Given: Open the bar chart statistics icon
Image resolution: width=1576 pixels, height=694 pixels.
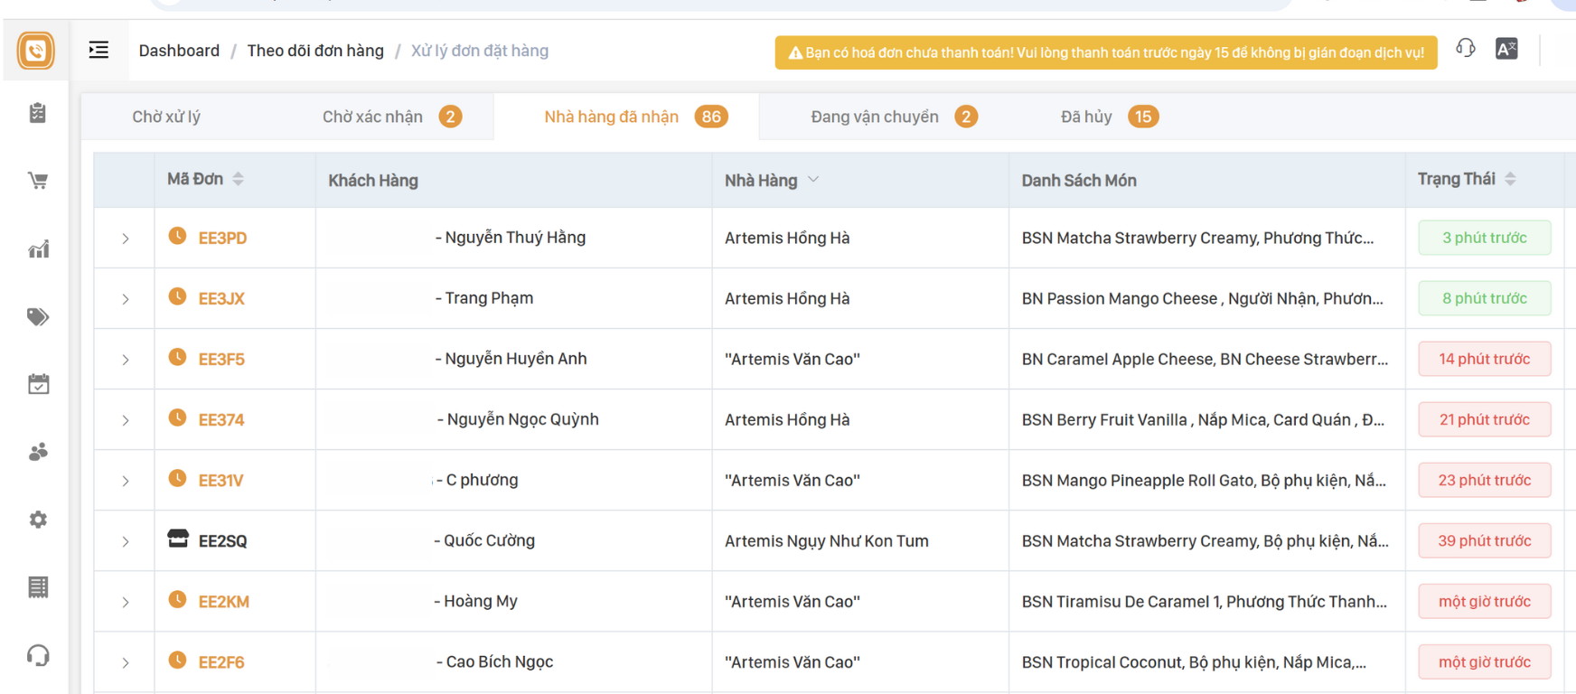Looking at the screenshot, I should [x=38, y=249].
